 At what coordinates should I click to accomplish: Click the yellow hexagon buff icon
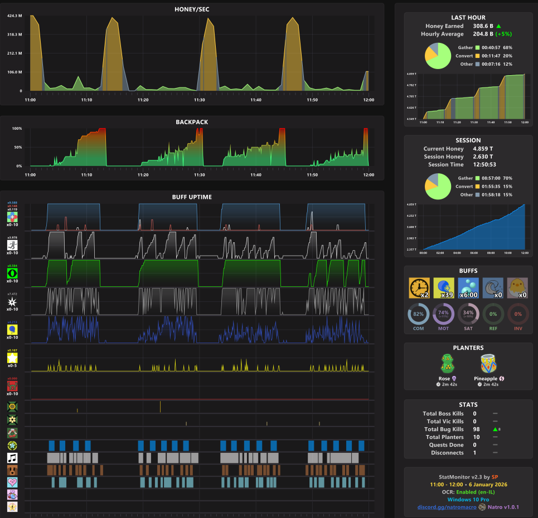[12, 407]
